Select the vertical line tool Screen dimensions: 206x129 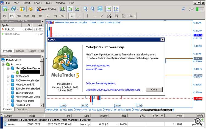(88, 16)
